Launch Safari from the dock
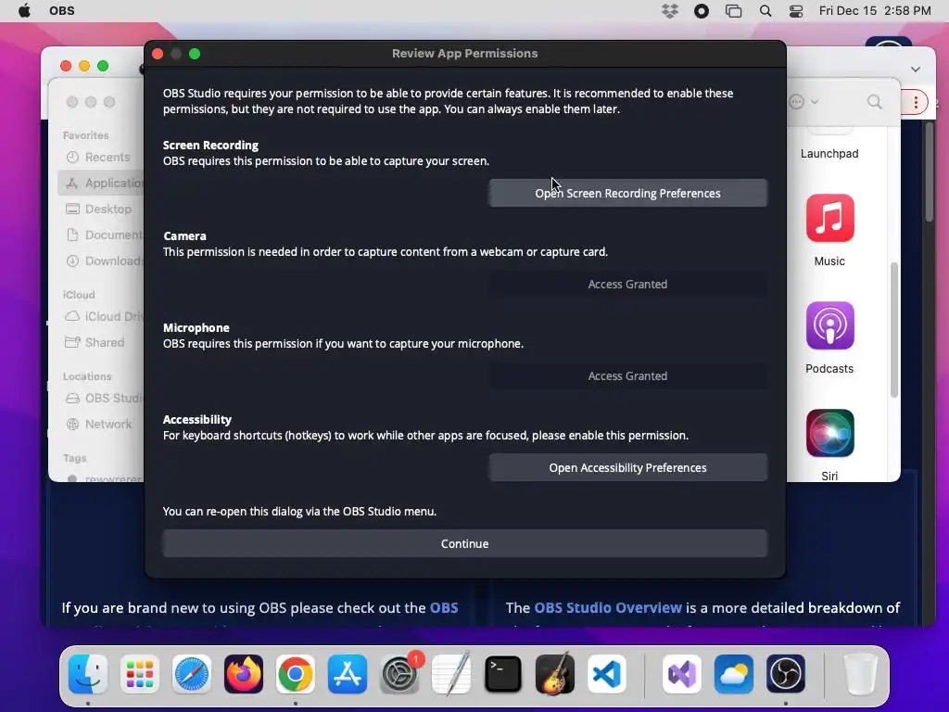Screen dimensions: 949x712 (192, 674)
